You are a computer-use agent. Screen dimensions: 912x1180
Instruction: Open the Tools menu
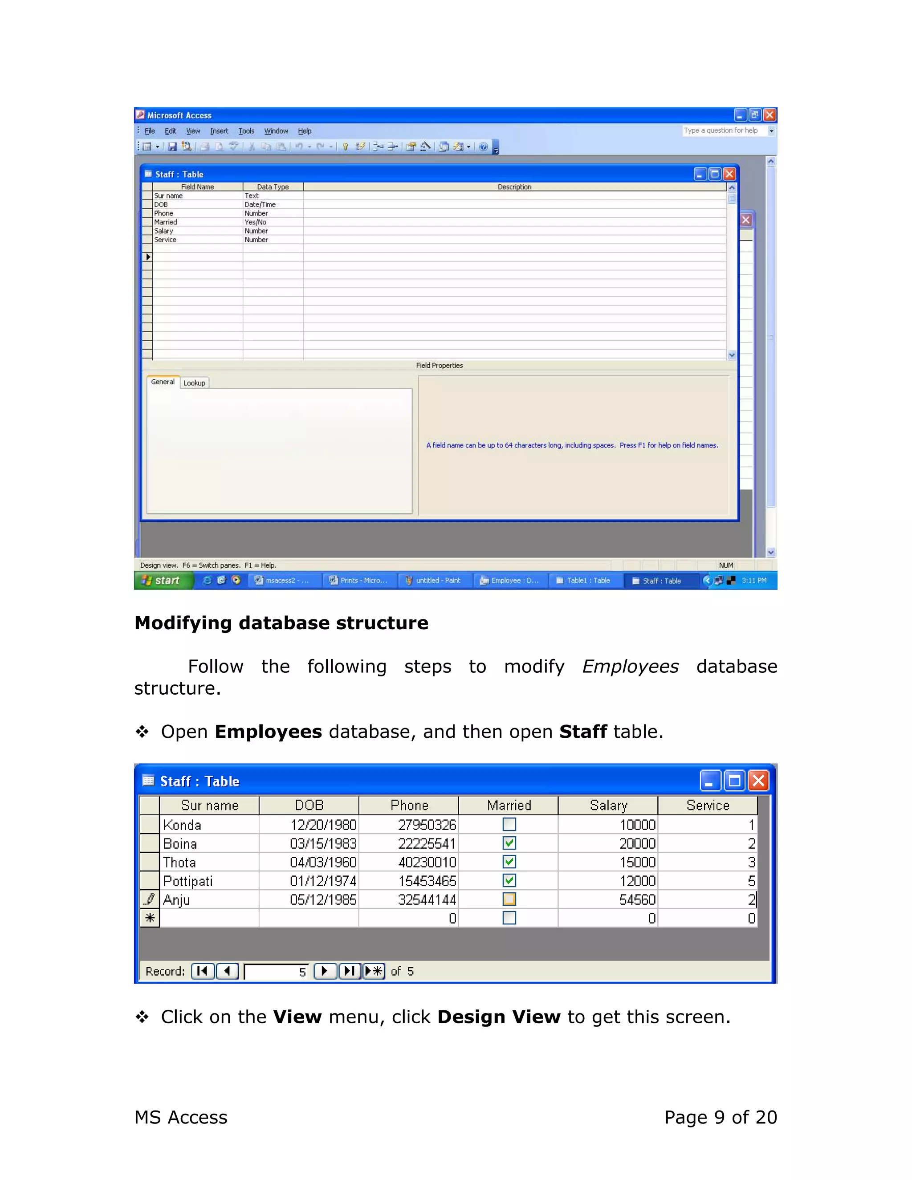point(246,131)
